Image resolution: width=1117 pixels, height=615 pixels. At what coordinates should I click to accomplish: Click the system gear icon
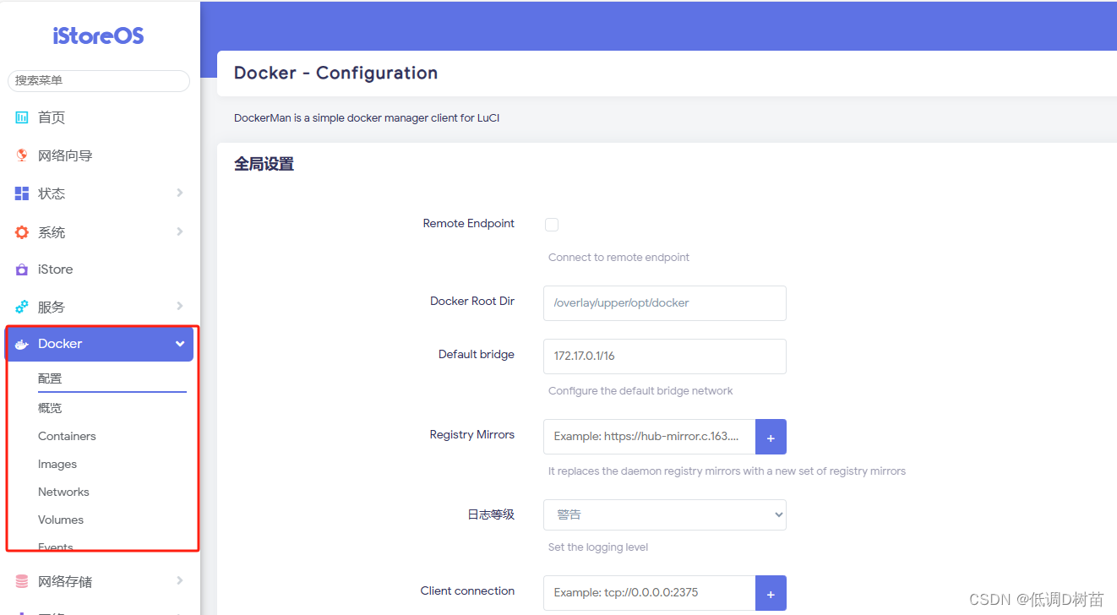point(22,232)
